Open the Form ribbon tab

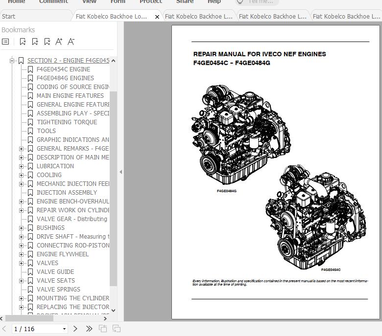pos(118,1)
